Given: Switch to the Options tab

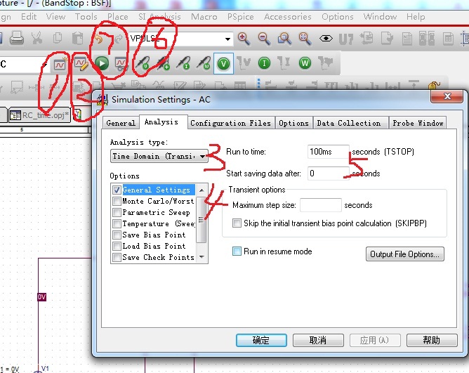Looking at the screenshot, I should 293,123.
